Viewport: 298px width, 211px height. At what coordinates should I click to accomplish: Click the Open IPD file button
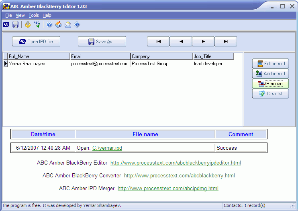(36, 42)
